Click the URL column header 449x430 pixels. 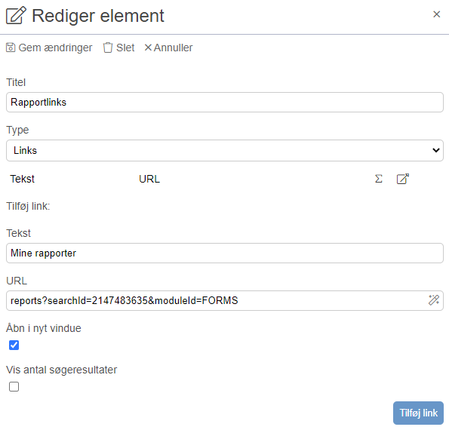coord(149,179)
